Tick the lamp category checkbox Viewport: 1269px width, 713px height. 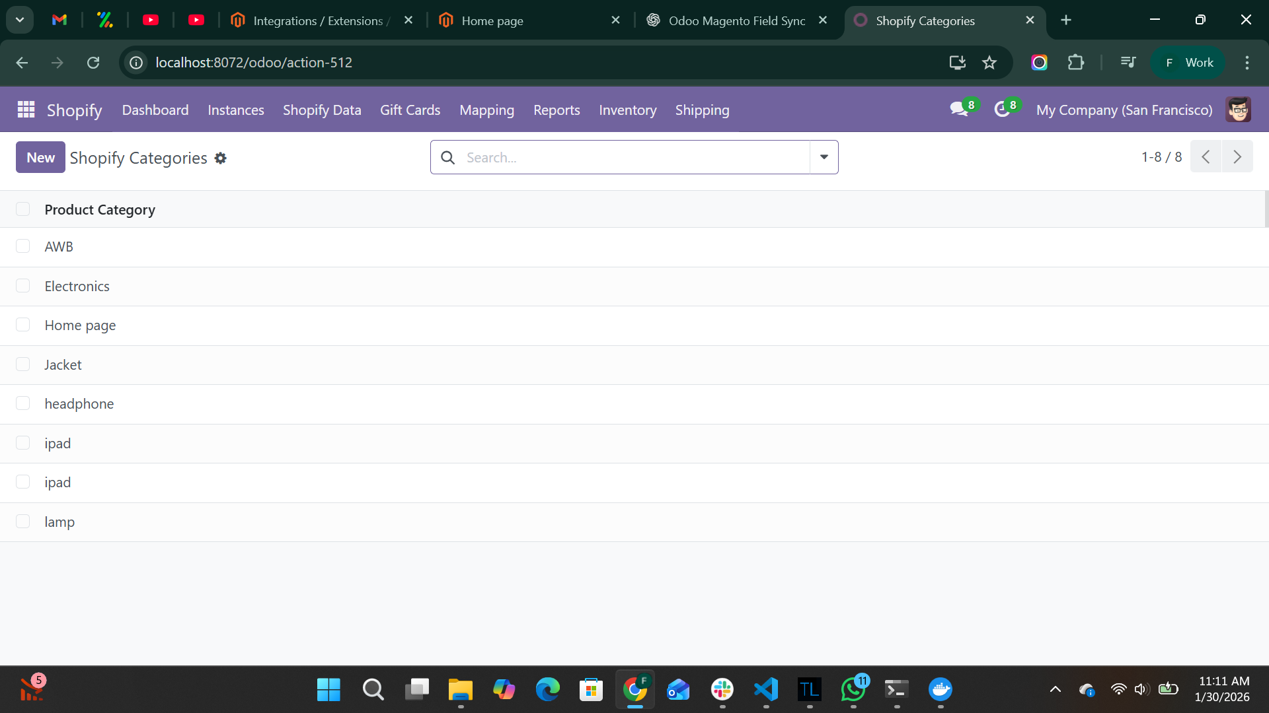tap(23, 522)
